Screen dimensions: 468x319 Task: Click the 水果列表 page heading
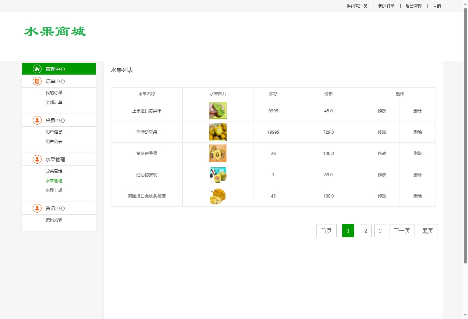coord(122,70)
